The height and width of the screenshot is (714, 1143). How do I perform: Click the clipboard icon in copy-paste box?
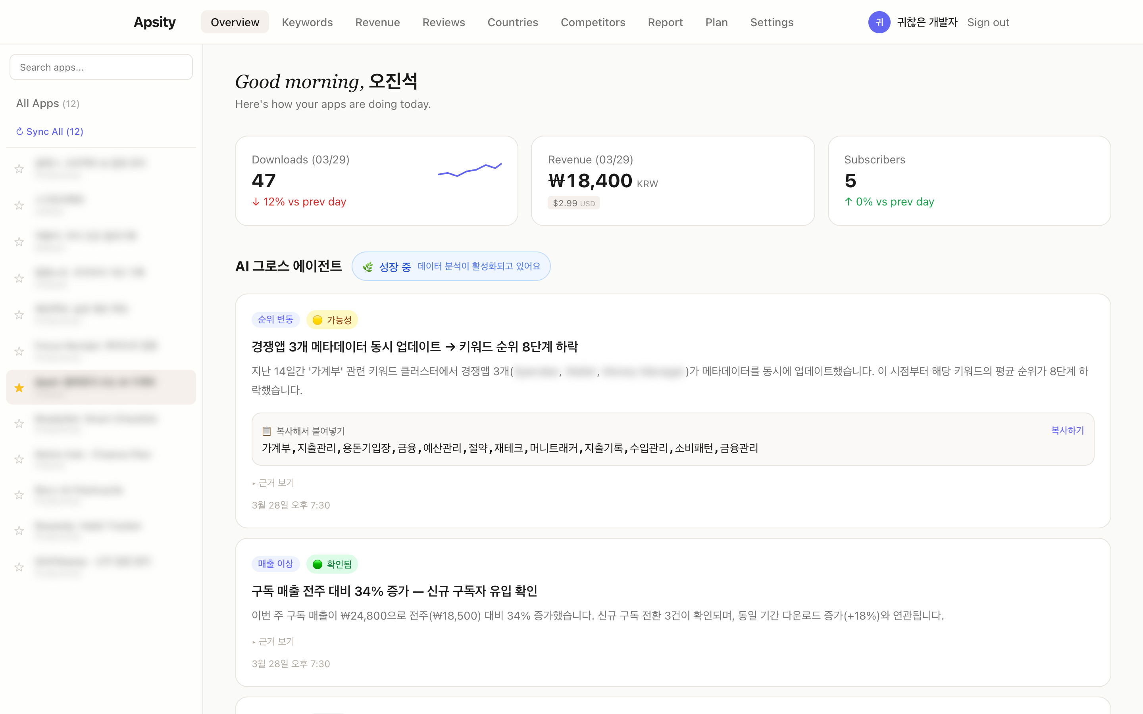(x=266, y=431)
